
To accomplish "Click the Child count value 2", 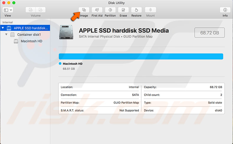I will [221, 95].
